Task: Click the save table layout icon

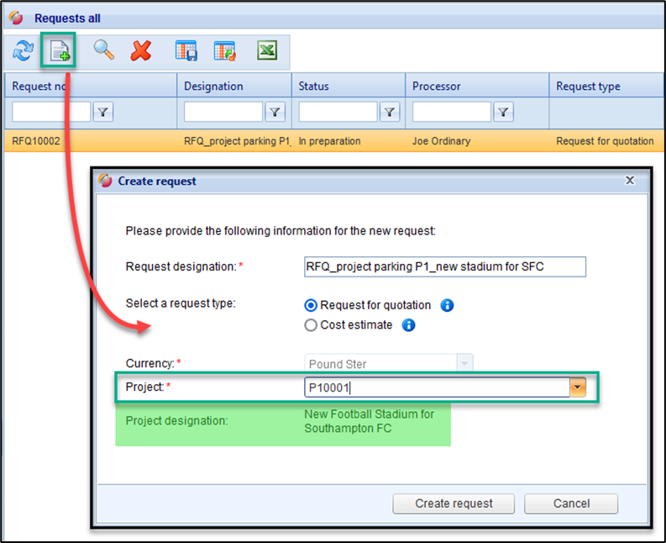Action: coord(186,51)
